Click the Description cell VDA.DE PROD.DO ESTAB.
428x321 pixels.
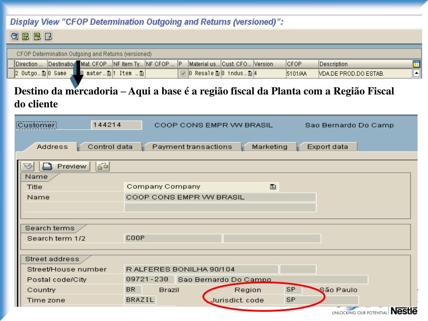(365, 74)
